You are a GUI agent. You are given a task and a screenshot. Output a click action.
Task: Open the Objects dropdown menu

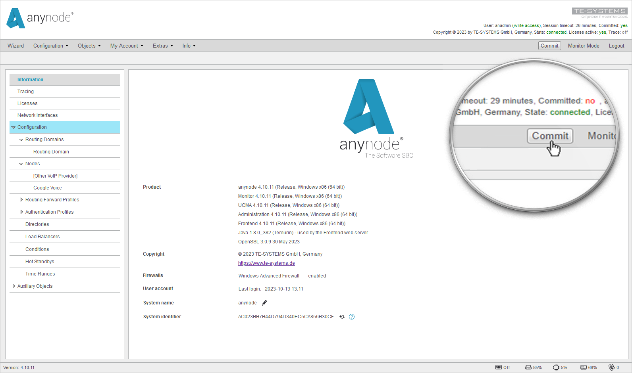tap(89, 46)
